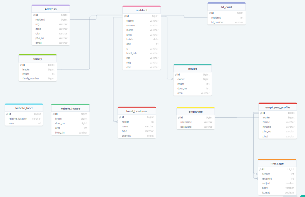Select the message table header

pyautogui.click(x=277, y=163)
